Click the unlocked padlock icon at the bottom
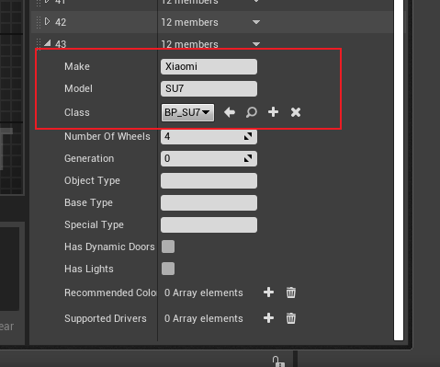Image resolution: width=440 pixels, height=367 pixels. 278,361
